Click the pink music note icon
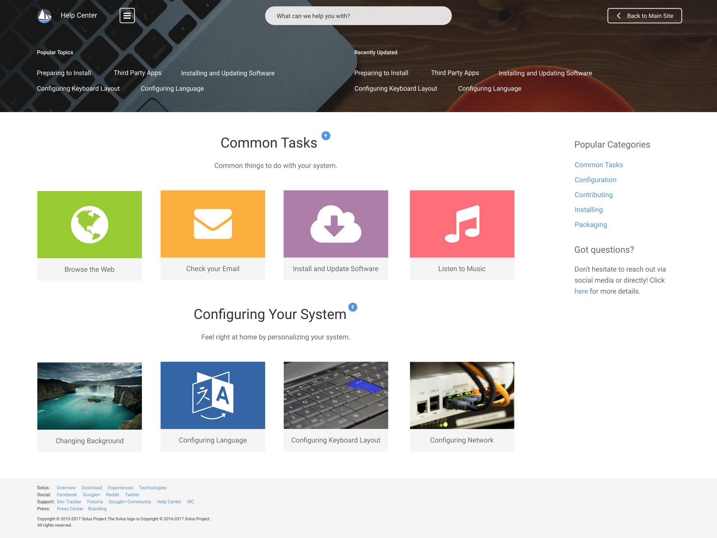This screenshot has width=717, height=538. tap(462, 224)
